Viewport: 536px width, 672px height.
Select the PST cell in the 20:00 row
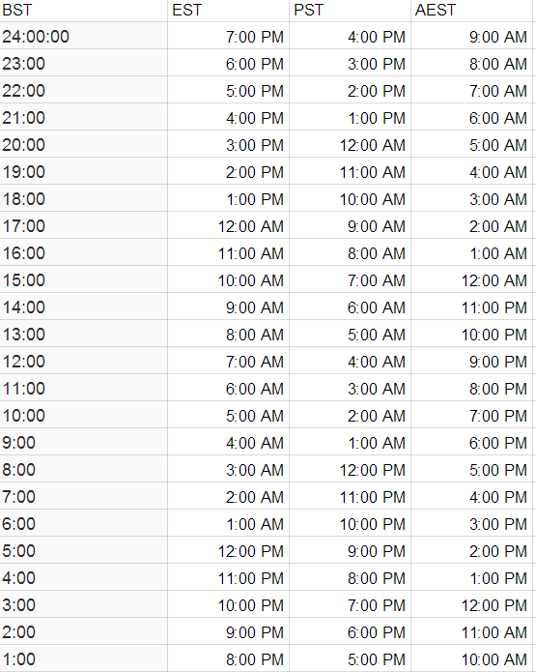coord(350,144)
